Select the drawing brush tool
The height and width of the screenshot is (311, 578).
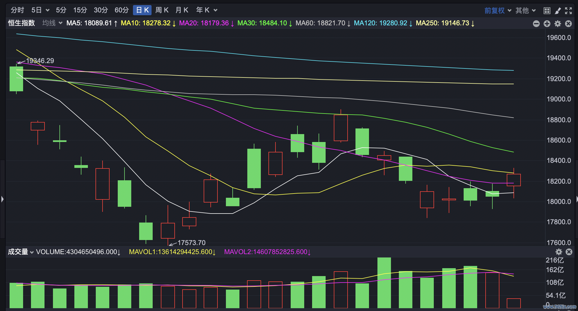[x=558, y=11]
